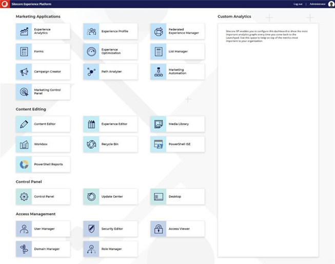Open Experience Editor label
335x264 pixels.
pos(114,124)
